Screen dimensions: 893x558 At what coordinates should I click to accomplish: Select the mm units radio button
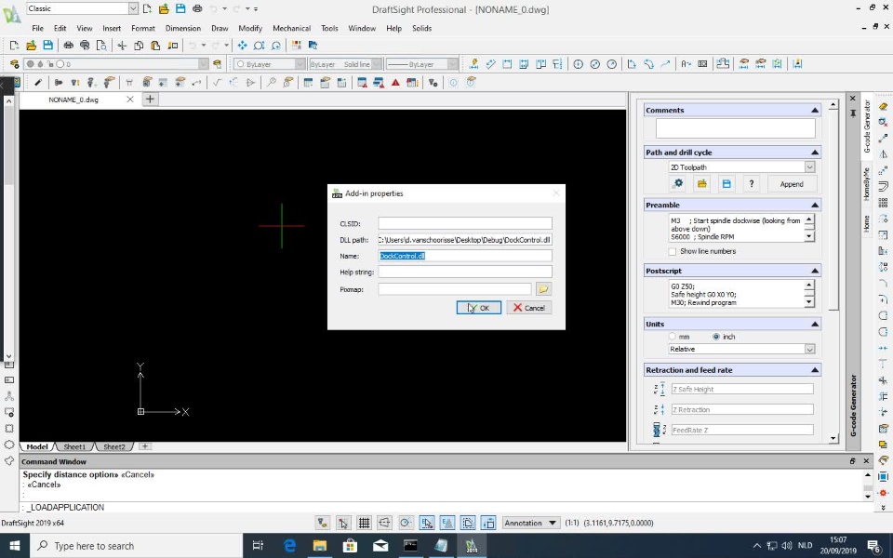(x=673, y=337)
